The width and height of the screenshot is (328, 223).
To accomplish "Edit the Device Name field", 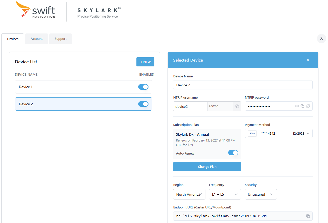I will 243,85.
